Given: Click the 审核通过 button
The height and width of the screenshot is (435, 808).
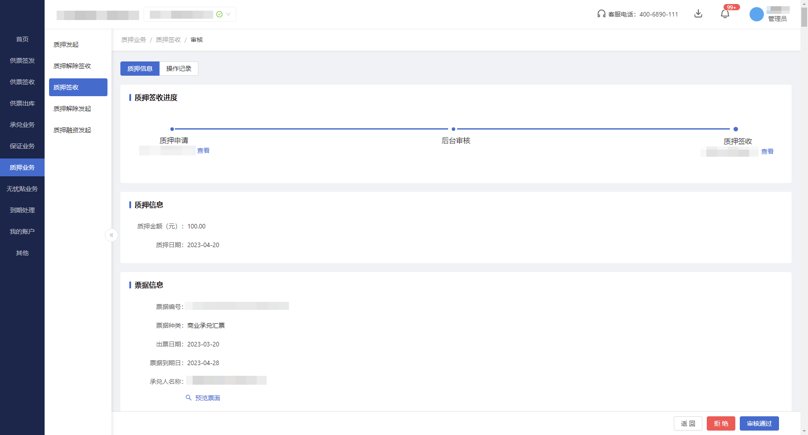Looking at the screenshot, I should point(759,423).
